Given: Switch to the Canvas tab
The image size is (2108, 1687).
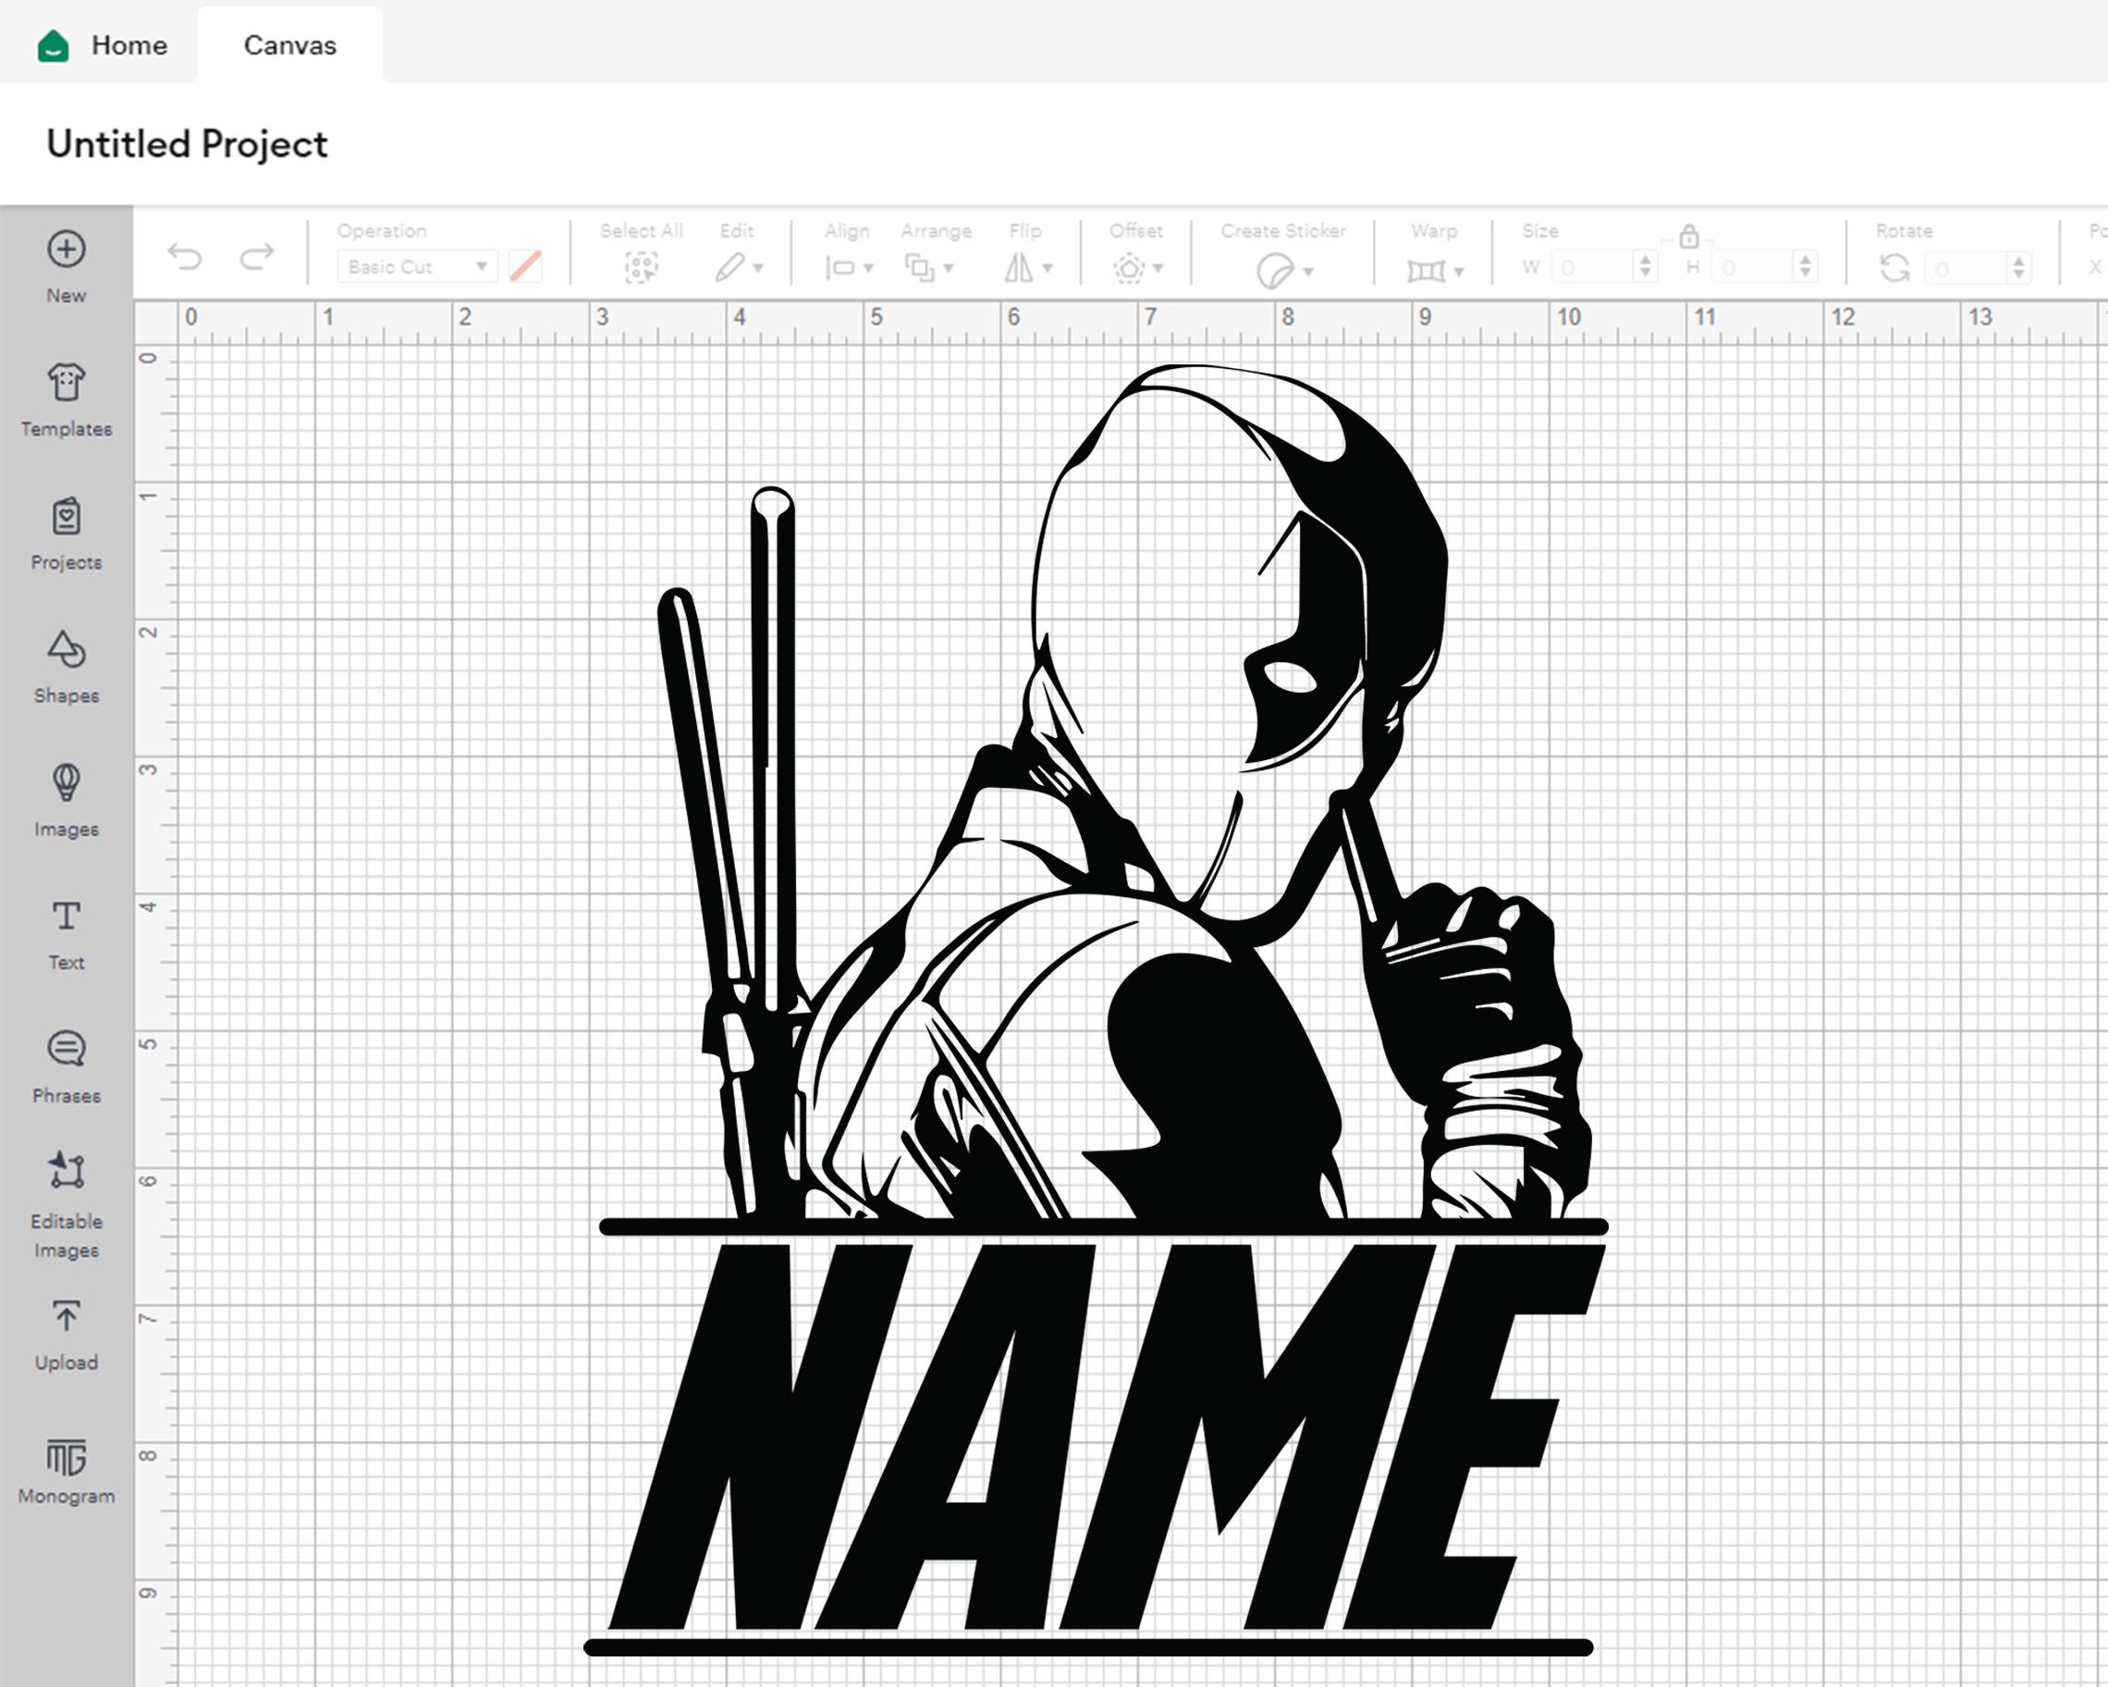Looking at the screenshot, I should coord(289,45).
